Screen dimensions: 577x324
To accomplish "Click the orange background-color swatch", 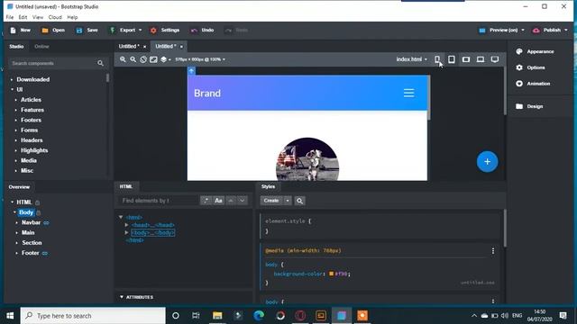I will [331, 274].
